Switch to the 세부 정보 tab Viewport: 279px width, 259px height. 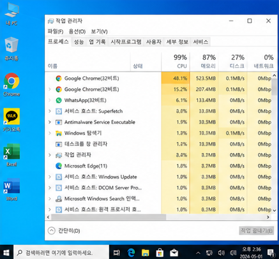[x=177, y=42]
